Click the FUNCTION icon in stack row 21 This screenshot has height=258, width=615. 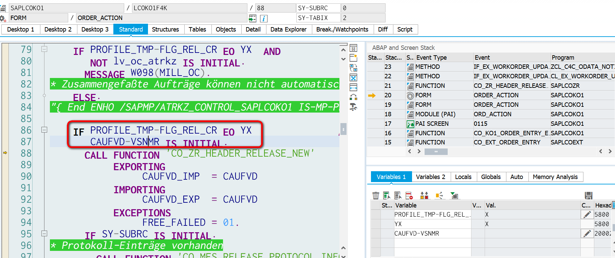pyautogui.click(x=410, y=86)
